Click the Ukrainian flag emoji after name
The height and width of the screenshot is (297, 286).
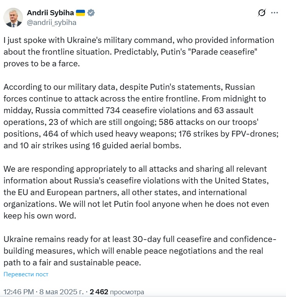tap(80, 13)
